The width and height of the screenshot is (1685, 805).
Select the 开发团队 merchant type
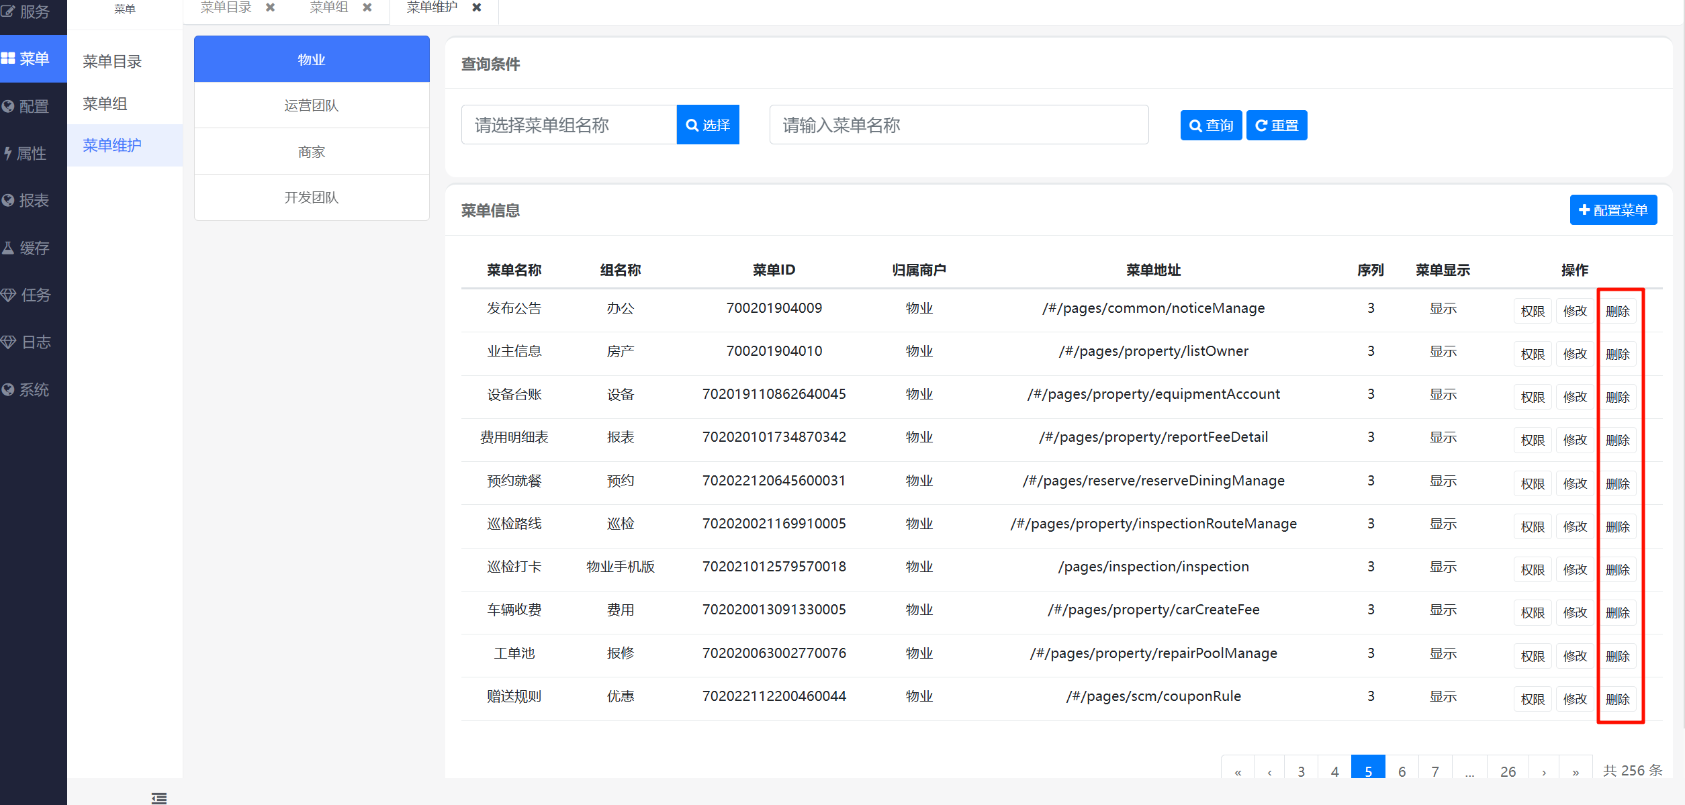pos(312,197)
